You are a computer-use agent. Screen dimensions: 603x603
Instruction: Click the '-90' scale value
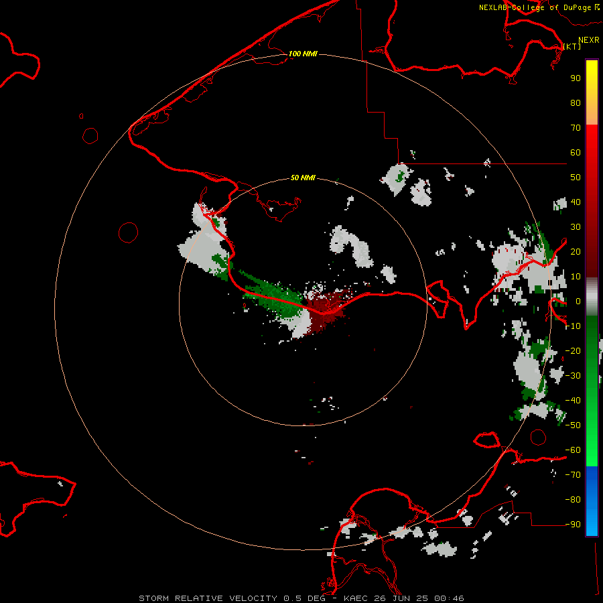click(573, 525)
